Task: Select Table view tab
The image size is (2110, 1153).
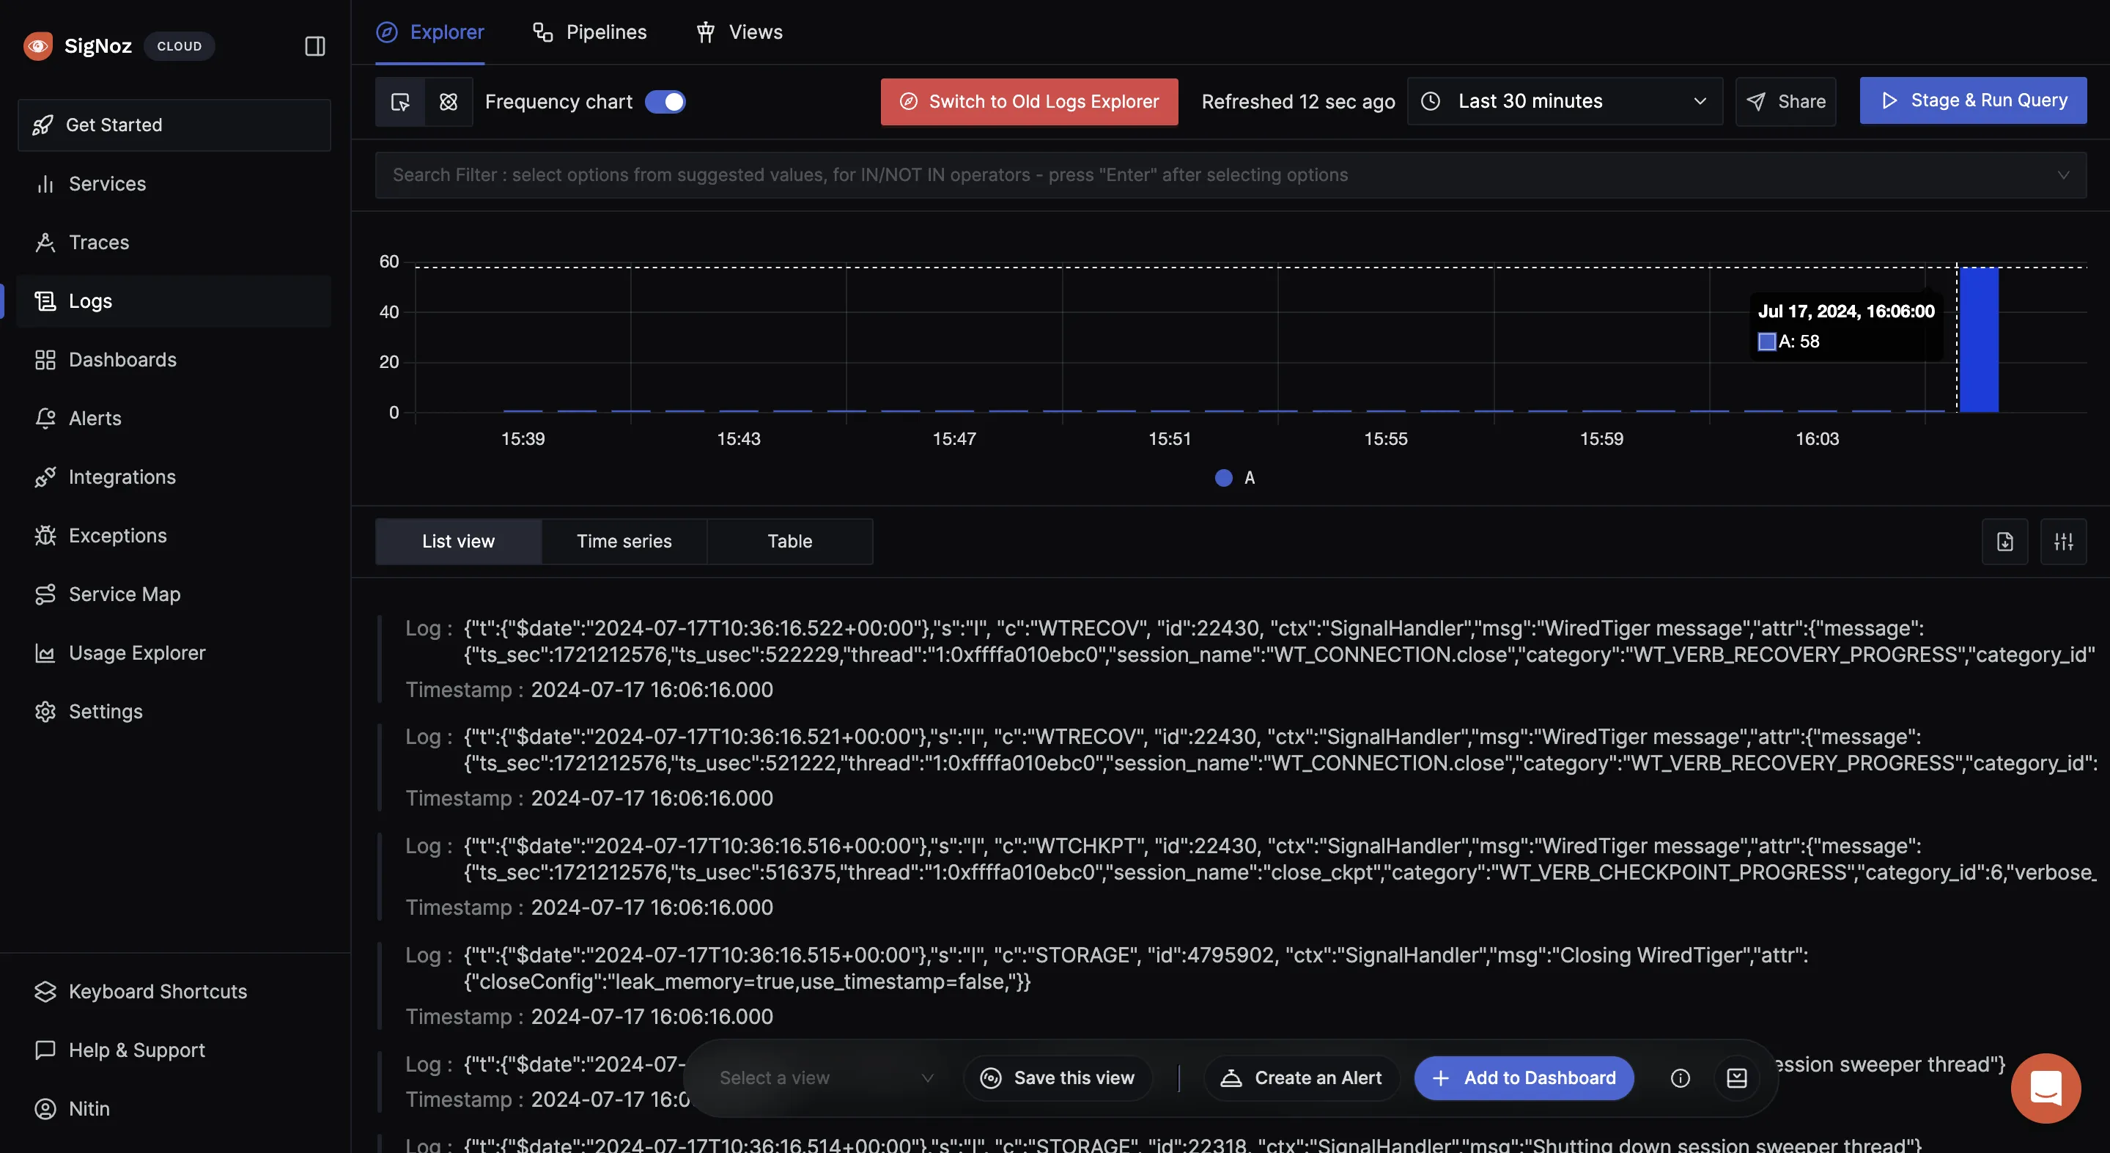Action: (x=789, y=542)
